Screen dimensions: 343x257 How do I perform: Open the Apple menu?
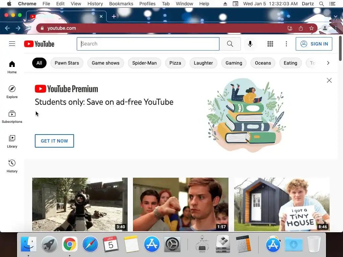click(x=9, y=4)
